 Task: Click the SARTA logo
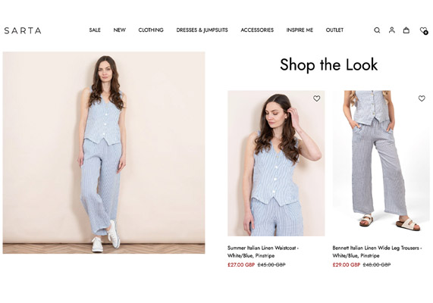coord(23,30)
